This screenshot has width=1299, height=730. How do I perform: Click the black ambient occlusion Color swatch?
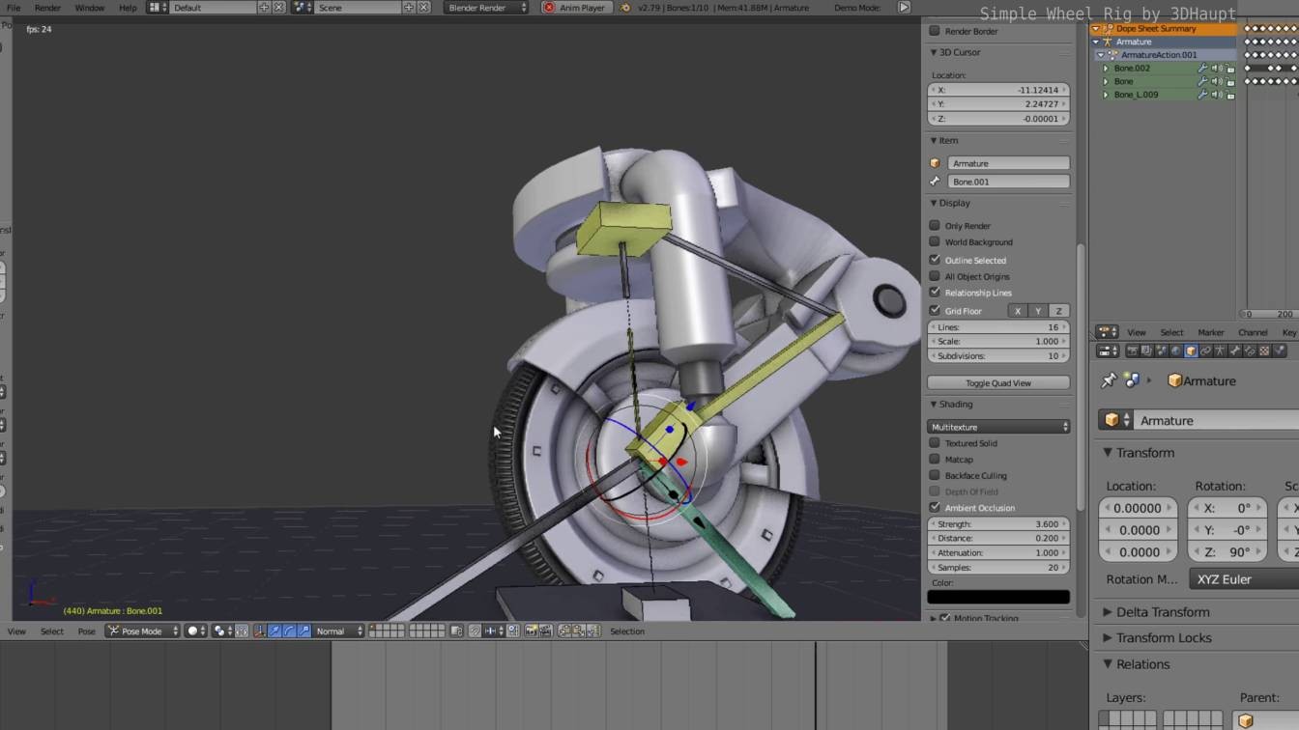998,596
